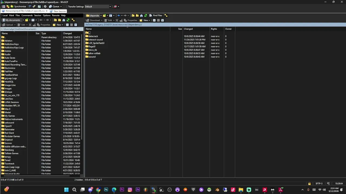
Task: Open the Remote menu
Action: (56, 15)
